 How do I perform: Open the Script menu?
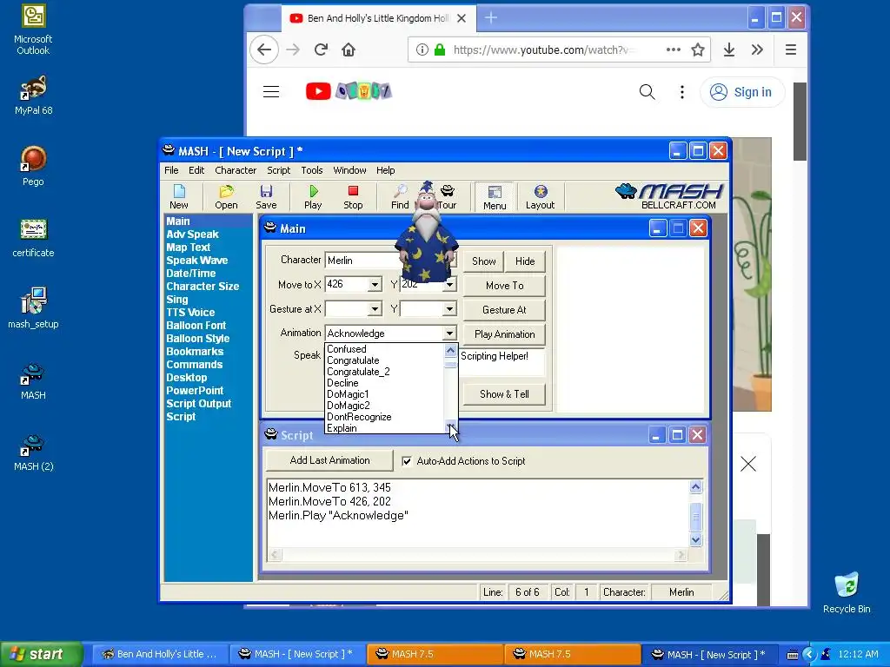[x=279, y=170]
